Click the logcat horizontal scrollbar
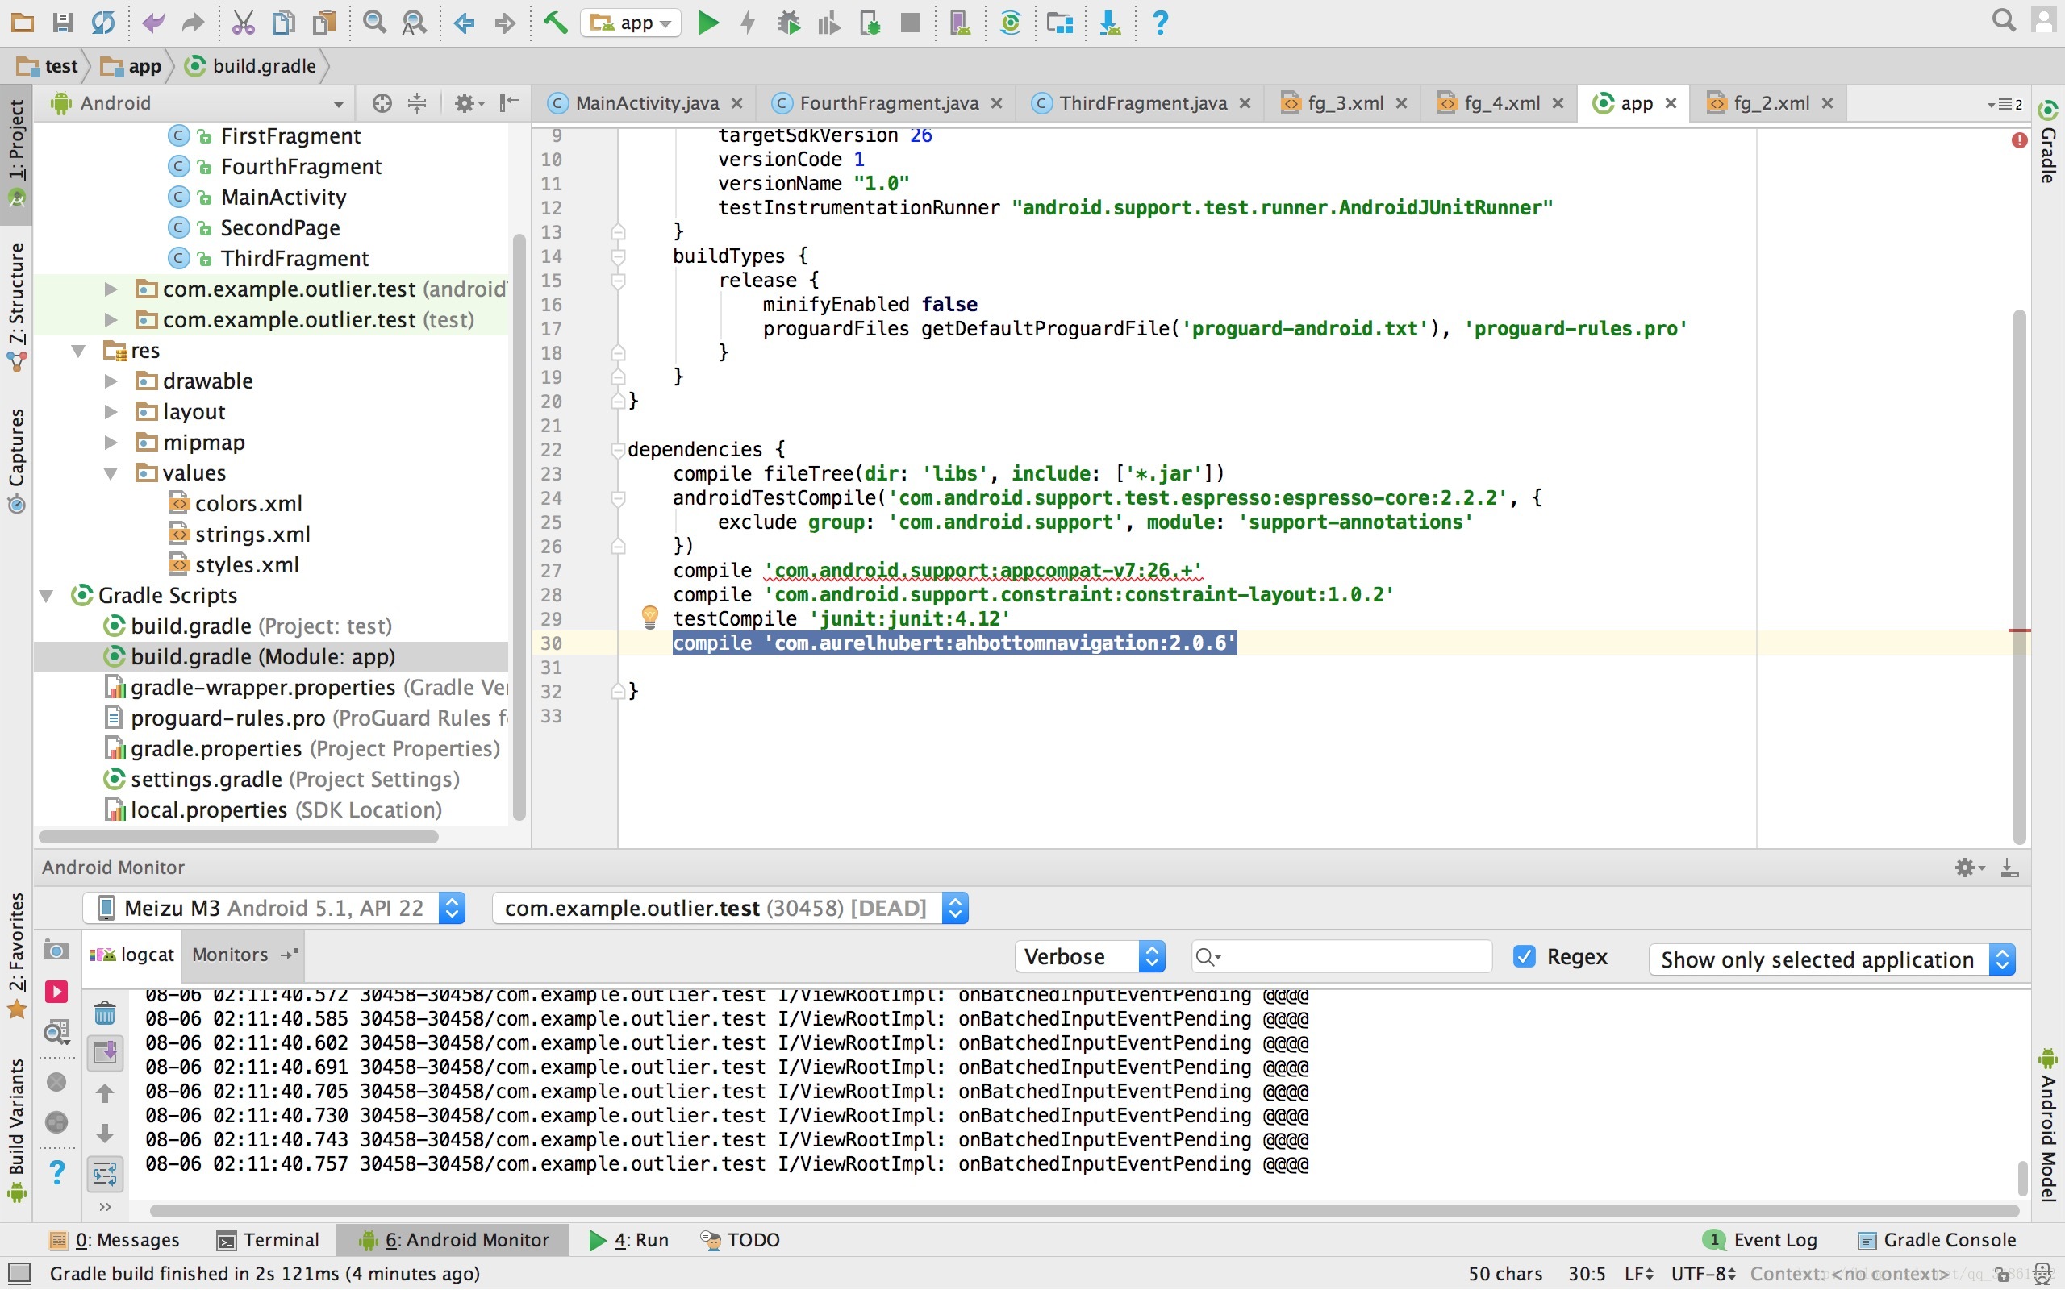2065x1290 pixels. [x=1083, y=1210]
